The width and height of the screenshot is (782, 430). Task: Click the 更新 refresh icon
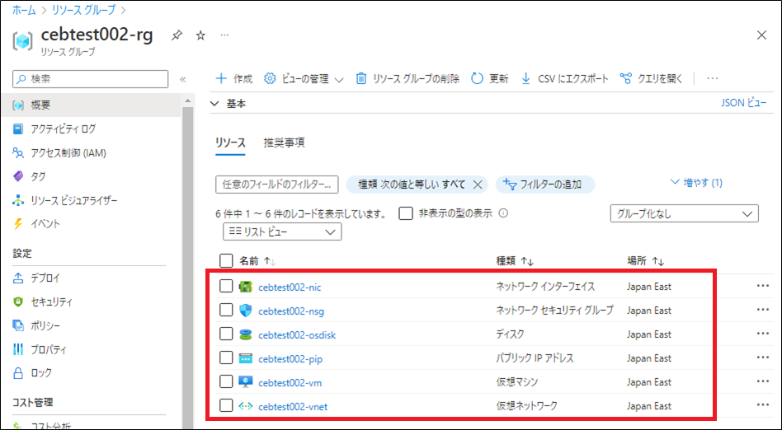477,79
